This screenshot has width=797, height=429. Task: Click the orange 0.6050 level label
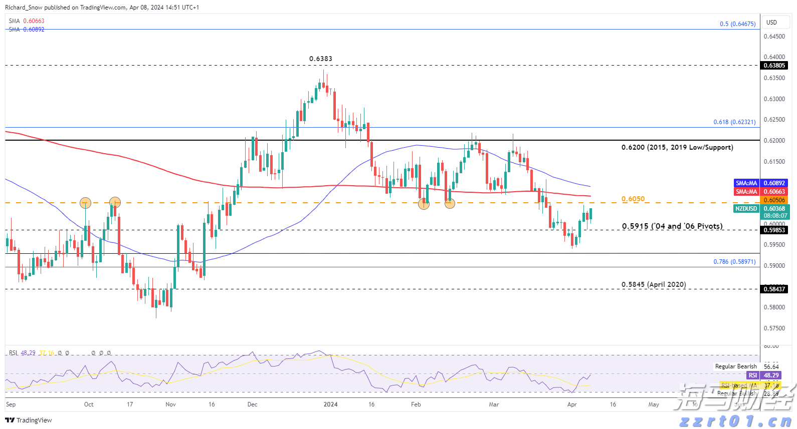coord(633,199)
